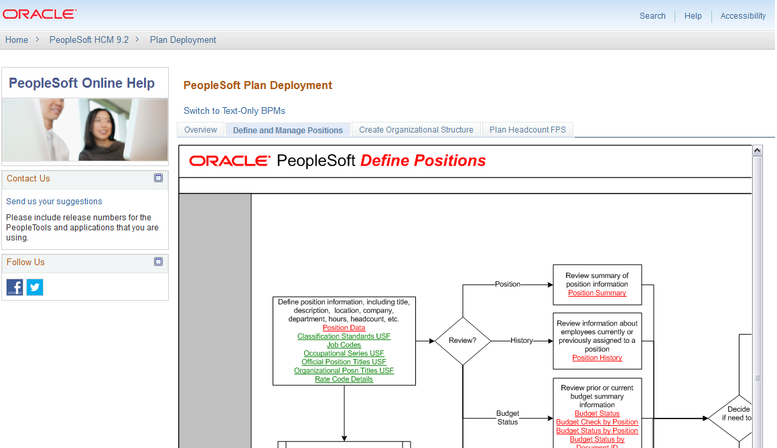Viewport: 777px width, 448px height.
Task: Select the Define and Manage Positions tab
Action: [288, 131]
